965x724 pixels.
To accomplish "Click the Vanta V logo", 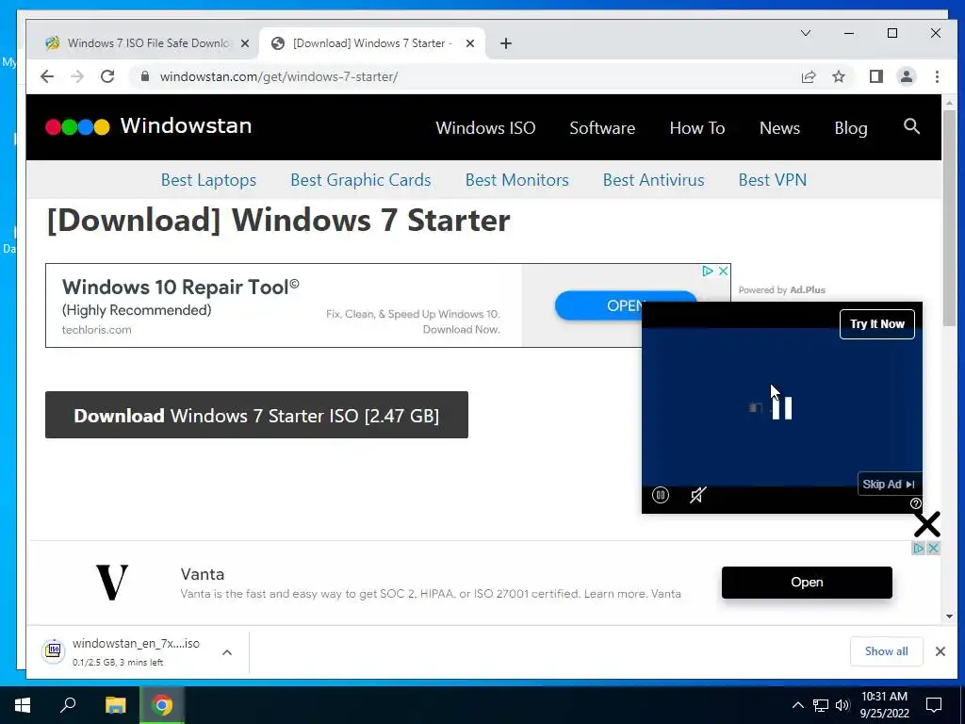I will click(x=112, y=583).
